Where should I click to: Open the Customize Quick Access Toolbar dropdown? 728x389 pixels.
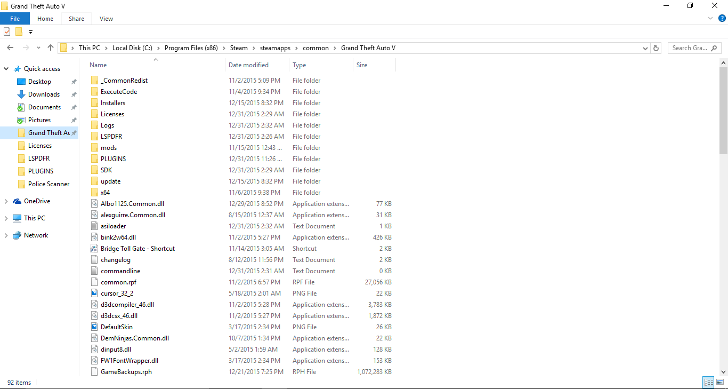(x=30, y=32)
